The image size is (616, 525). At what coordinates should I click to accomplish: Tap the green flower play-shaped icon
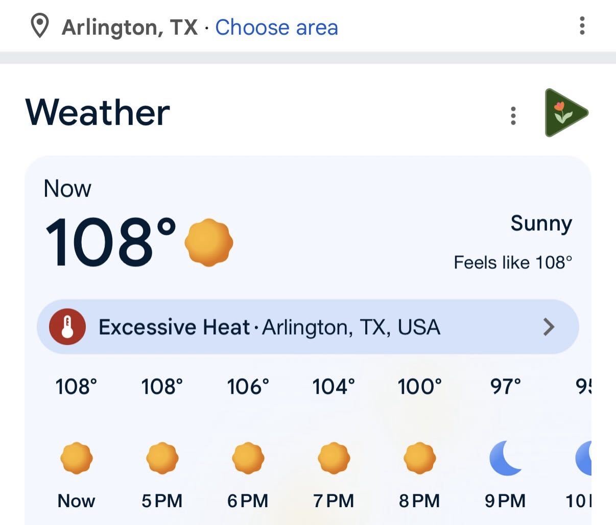click(x=565, y=113)
